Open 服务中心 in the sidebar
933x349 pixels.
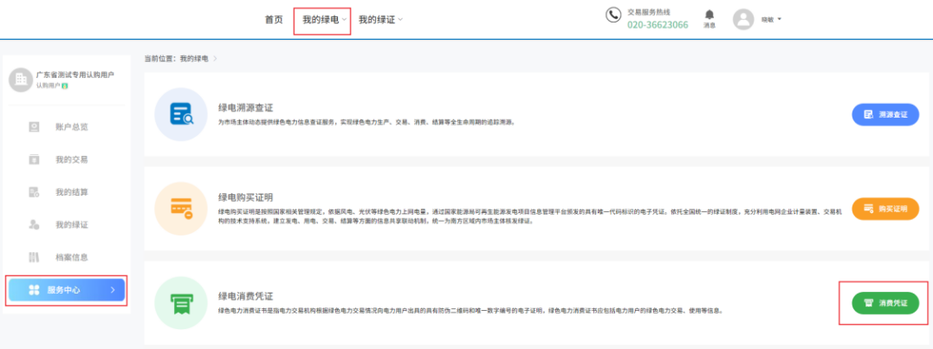coord(67,290)
